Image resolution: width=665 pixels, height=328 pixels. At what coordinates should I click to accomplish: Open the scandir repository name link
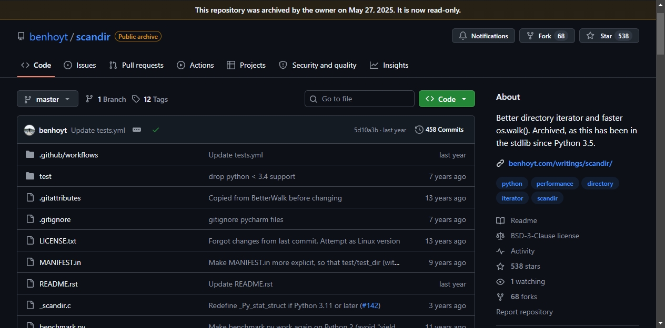coord(93,37)
